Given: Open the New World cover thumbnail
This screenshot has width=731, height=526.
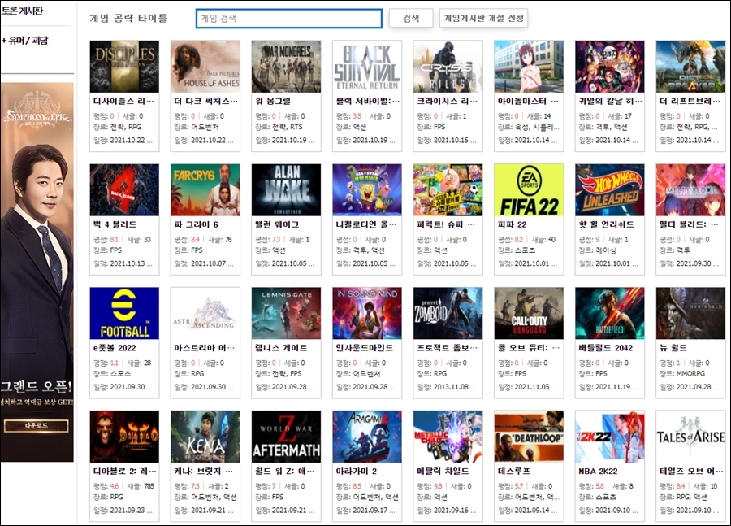Looking at the screenshot, I should pyautogui.click(x=690, y=313).
